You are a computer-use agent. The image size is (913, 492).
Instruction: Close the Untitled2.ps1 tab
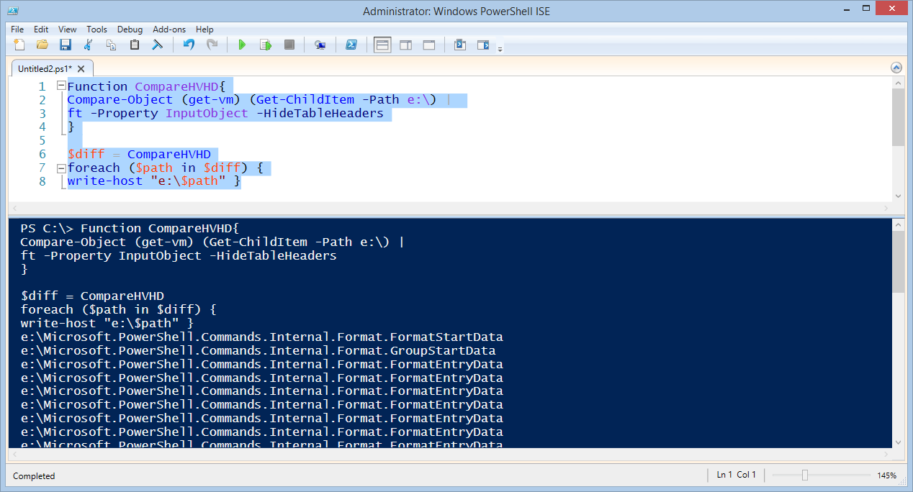(x=81, y=69)
